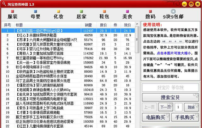Image resolution: width=202 pixels, height=128 pixels.
Task: Open the 服装 clothing category
Action: pos(13,15)
